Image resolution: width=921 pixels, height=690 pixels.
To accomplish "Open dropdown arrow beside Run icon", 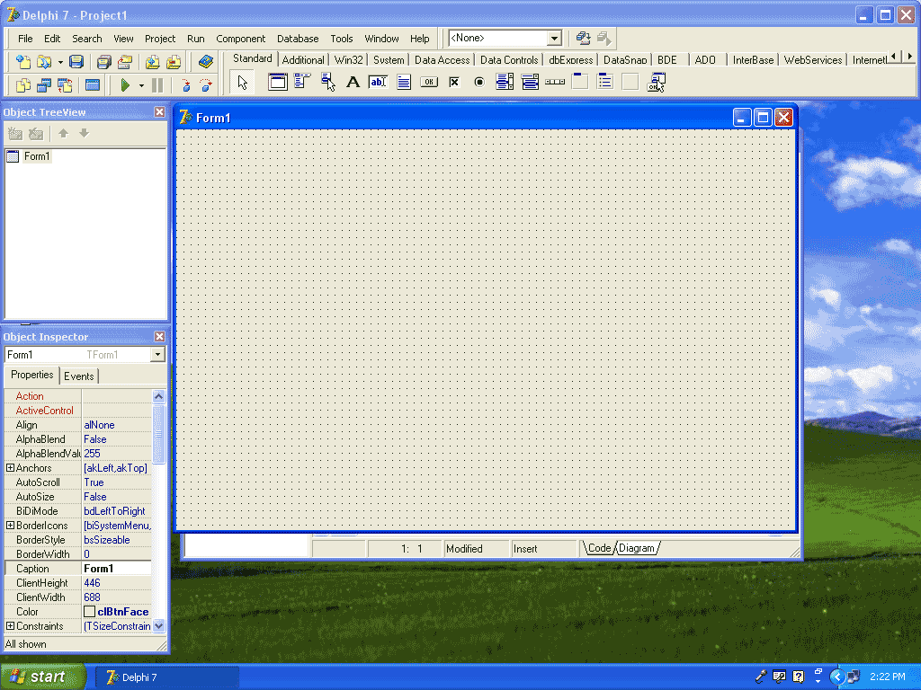I will point(141,85).
